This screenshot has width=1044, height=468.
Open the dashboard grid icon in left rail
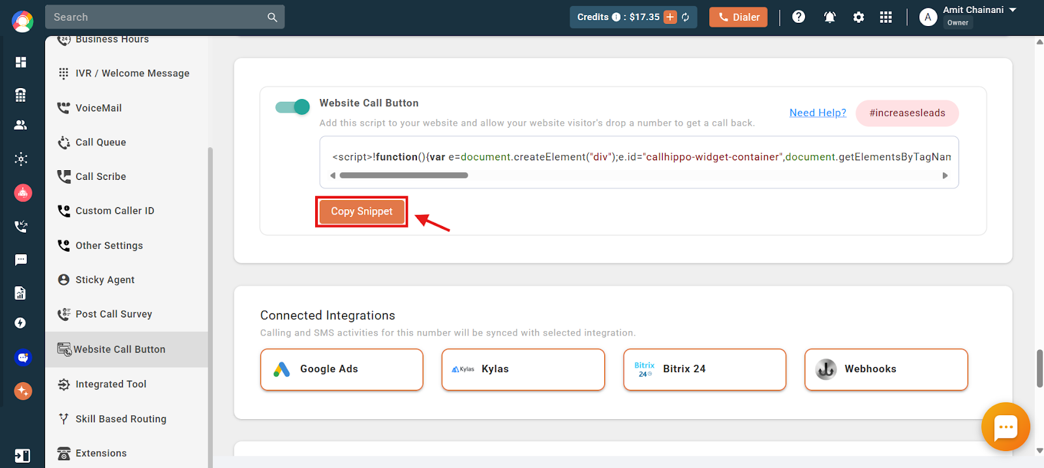21,62
